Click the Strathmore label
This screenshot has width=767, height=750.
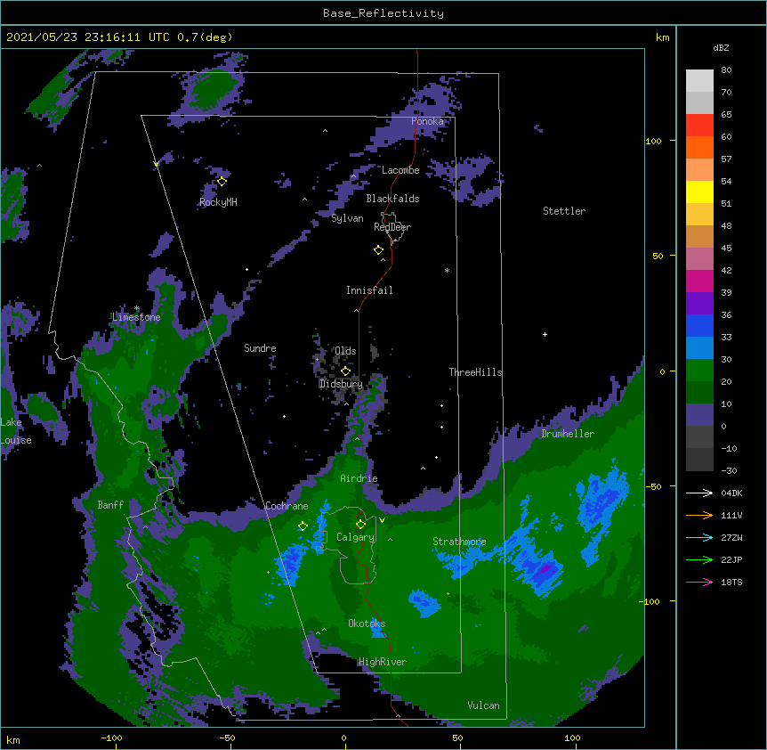pos(459,542)
